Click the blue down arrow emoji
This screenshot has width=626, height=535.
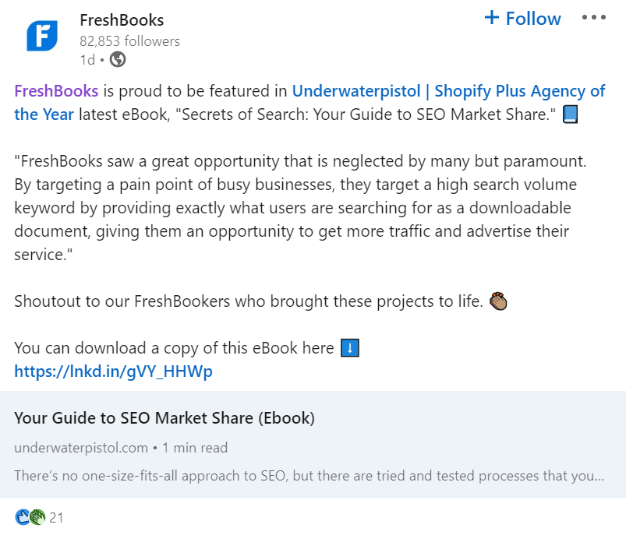click(350, 348)
